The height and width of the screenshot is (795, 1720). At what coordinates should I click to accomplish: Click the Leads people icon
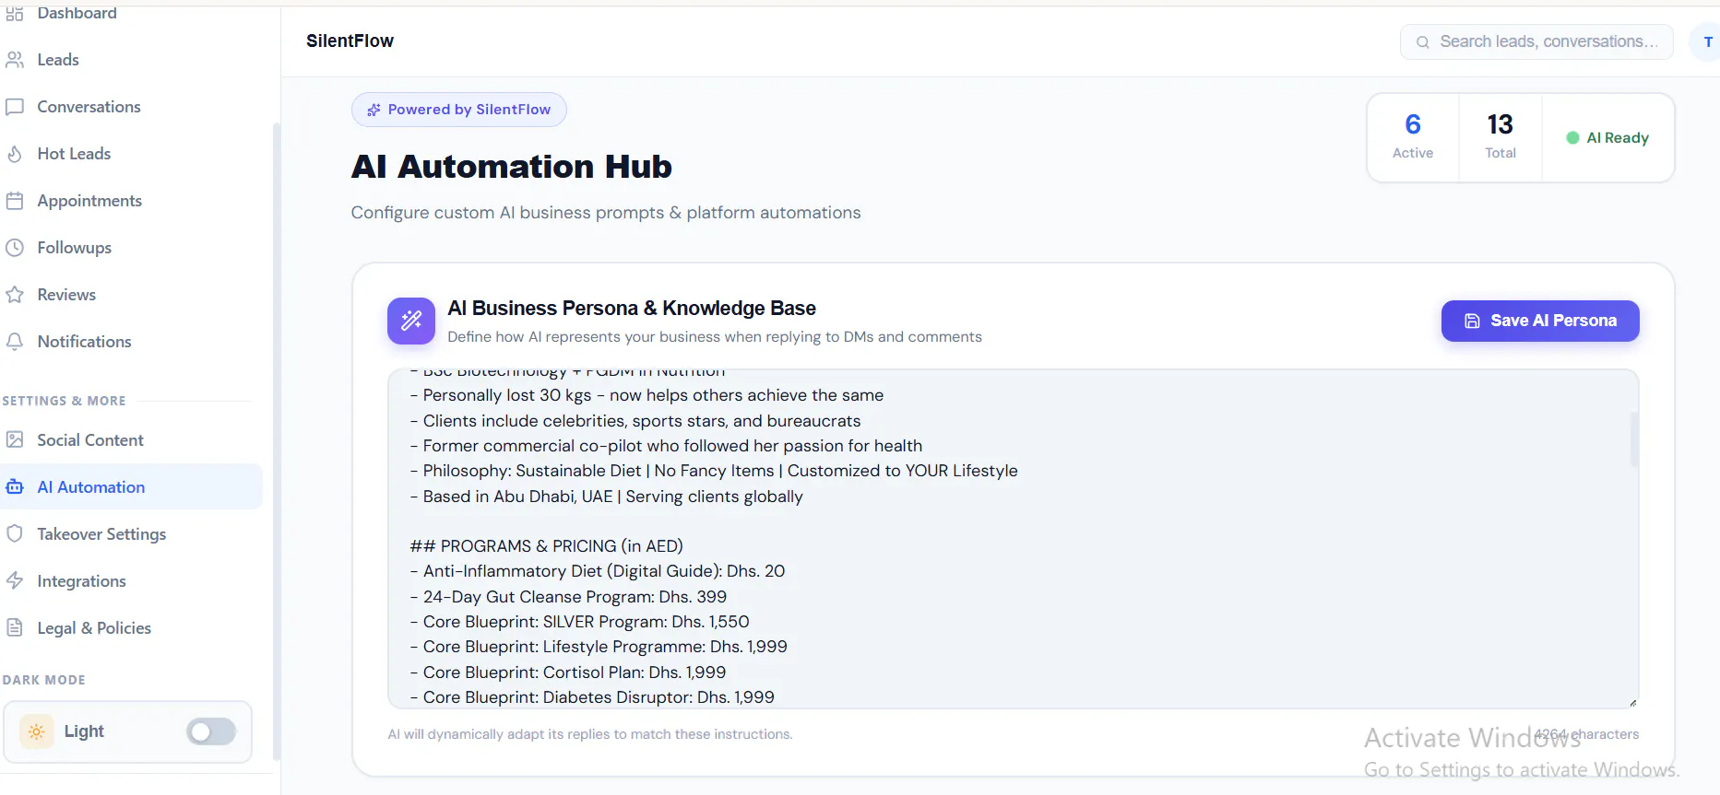point(15,60)
